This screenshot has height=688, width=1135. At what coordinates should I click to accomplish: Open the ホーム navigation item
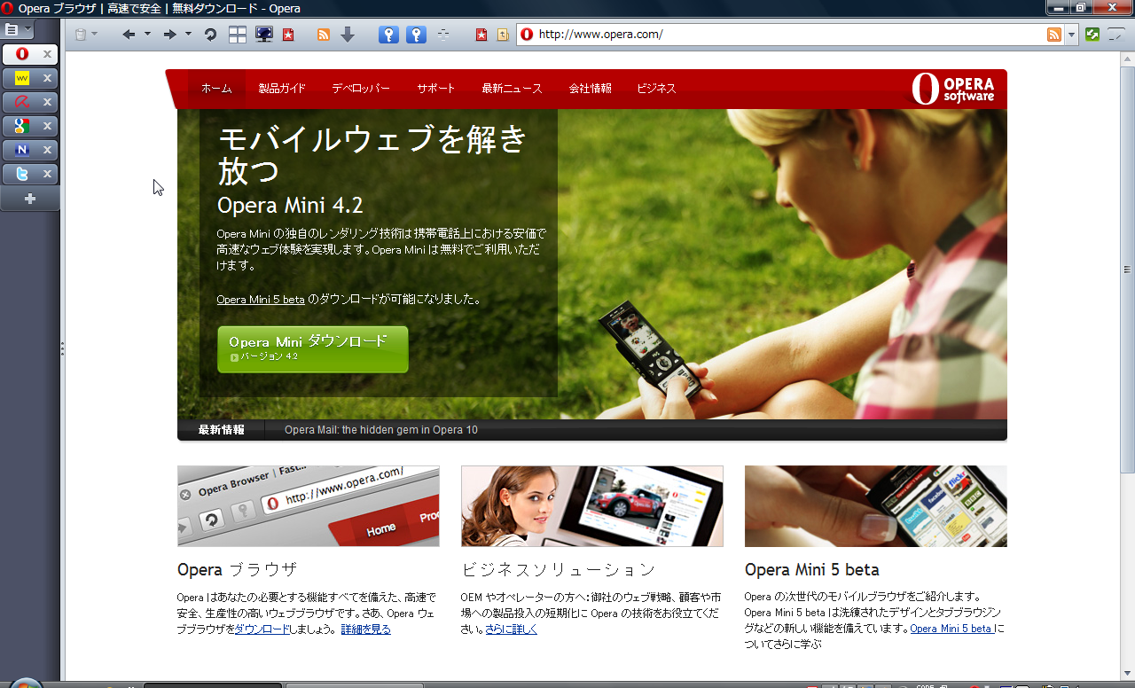point(216,89)
